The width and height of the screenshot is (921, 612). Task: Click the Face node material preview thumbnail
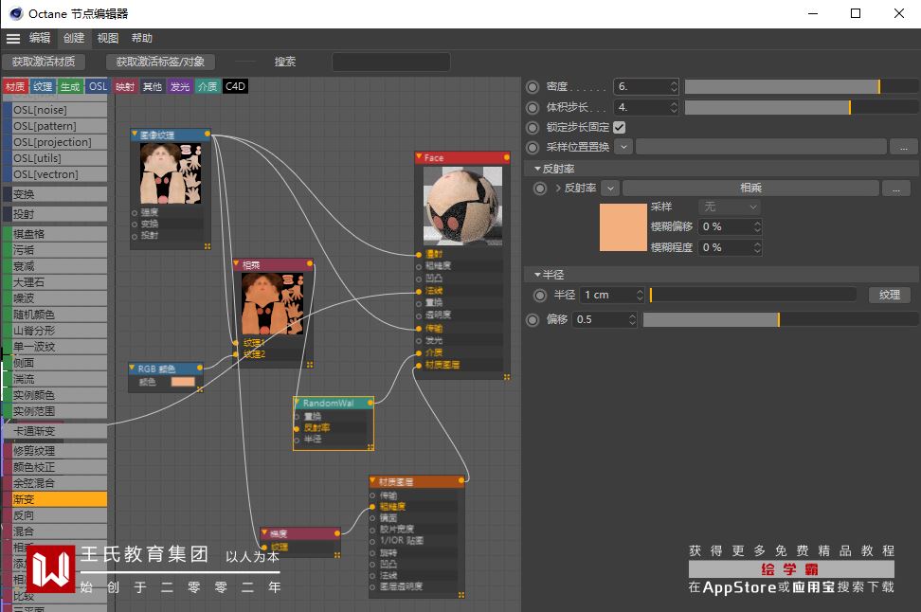[x=462, y=207]
